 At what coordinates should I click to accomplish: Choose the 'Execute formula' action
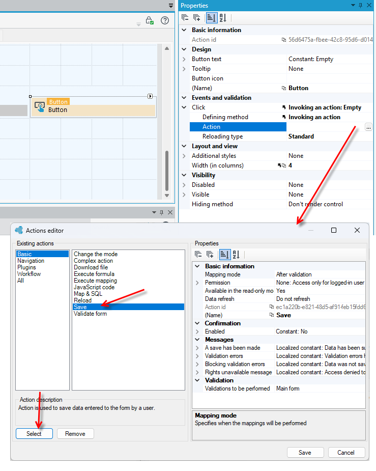tap(128, 273)
